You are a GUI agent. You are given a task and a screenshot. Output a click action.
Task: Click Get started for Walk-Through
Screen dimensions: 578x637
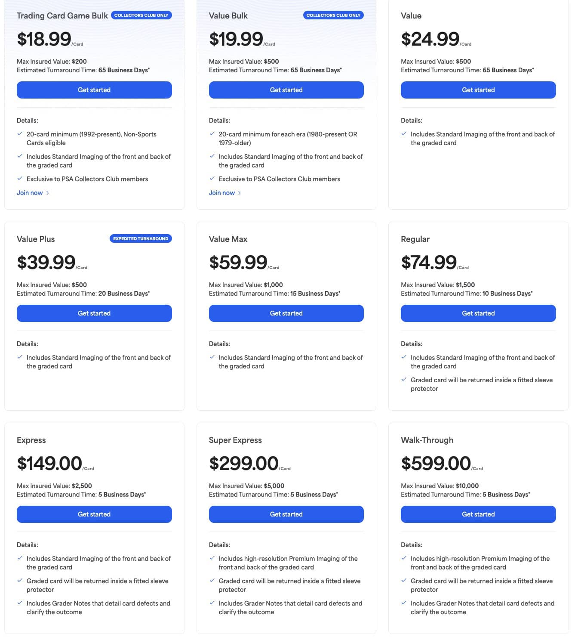coord(478,514)
